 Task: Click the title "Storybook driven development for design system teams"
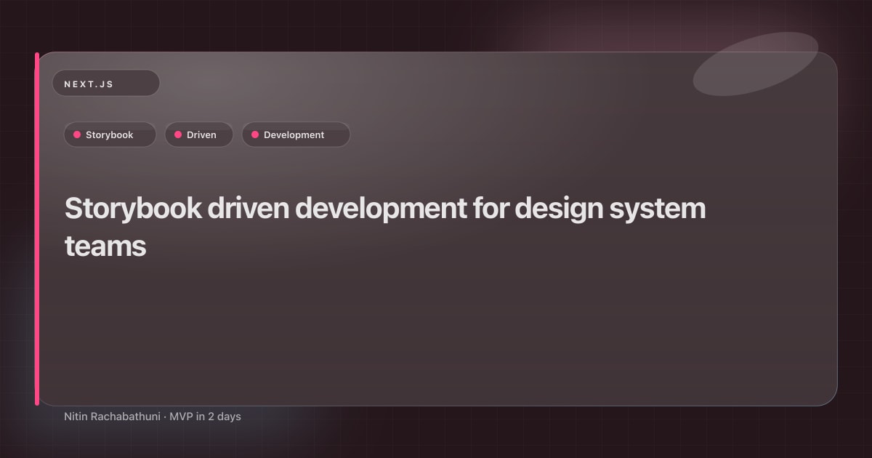385,227
